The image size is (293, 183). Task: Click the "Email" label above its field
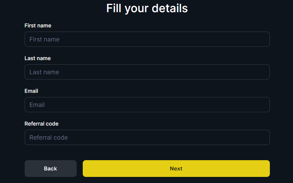[x=32, y=91]
